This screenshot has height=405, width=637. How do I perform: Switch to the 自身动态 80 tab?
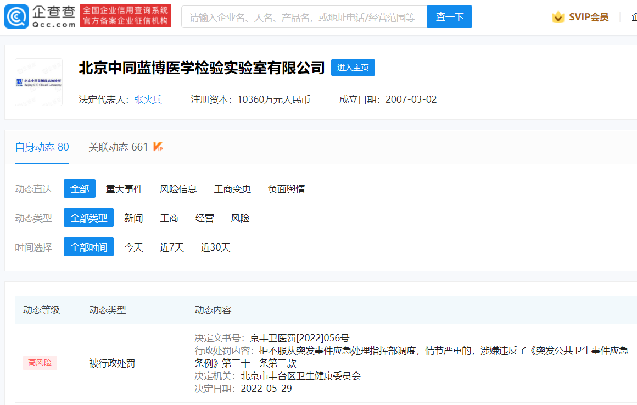(x=42, y=147)
